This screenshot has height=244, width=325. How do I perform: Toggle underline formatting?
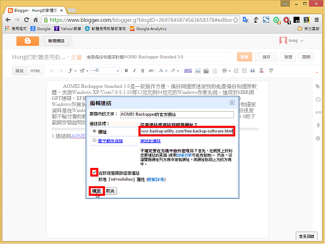[142, 71]
